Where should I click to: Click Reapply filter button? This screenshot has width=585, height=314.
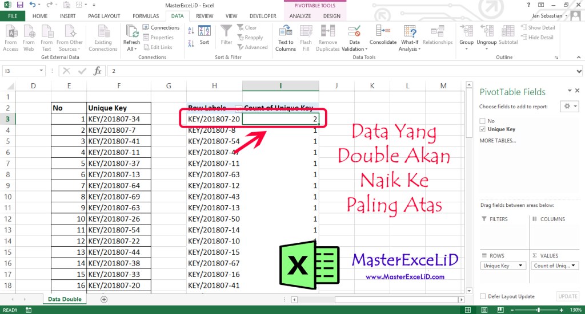pos(250,37)
